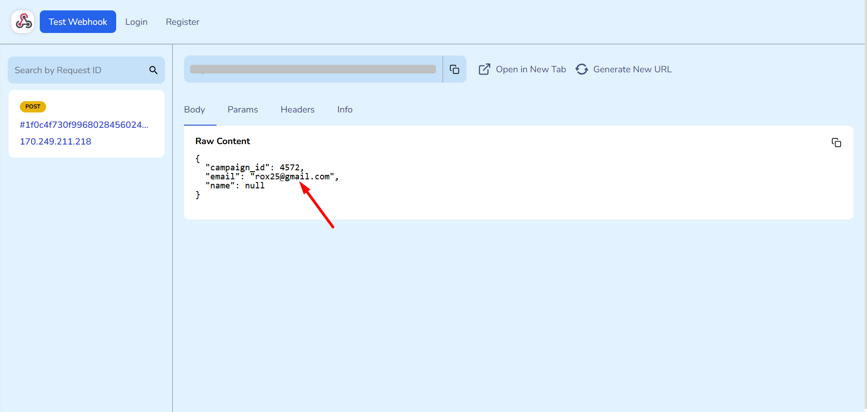Click the Open in New Tab text
The height and width of the screenshot is (412, 867).
531,69
